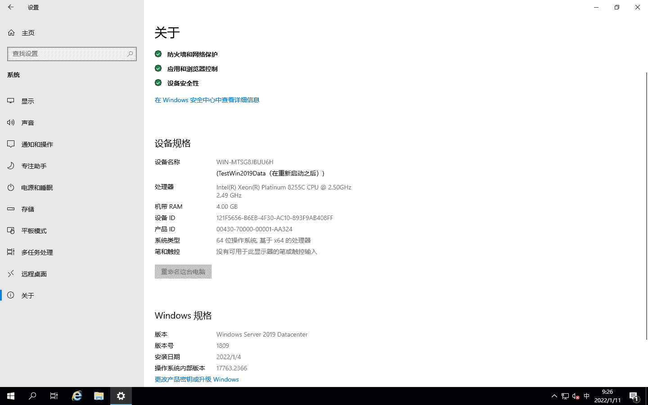Select 64 位操作系统 system type value
648x405 pixels.
264,240
